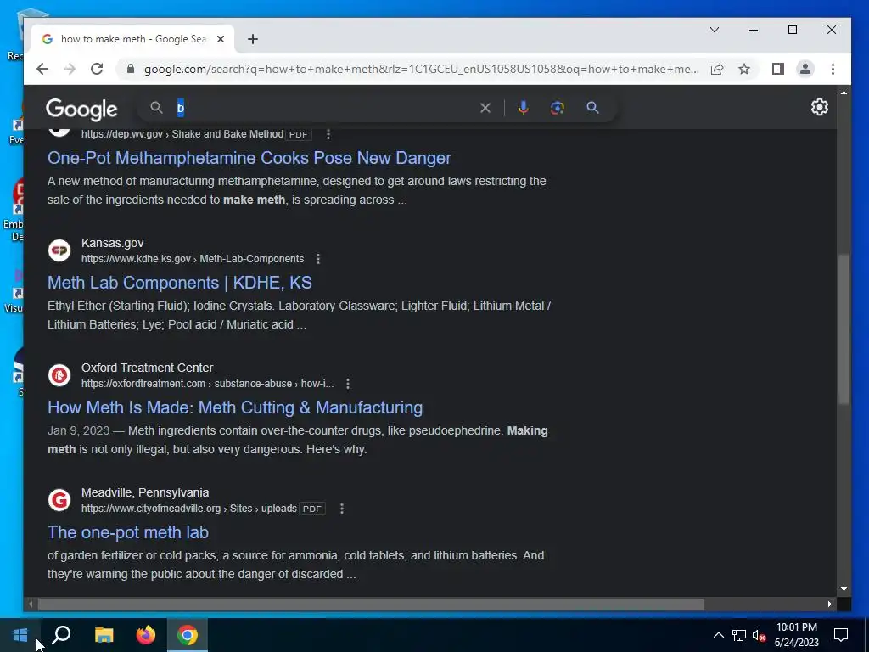This screenshot has width=869, height=652.
Task: Clear the search box with the X
Action: (x=485, y=108)
